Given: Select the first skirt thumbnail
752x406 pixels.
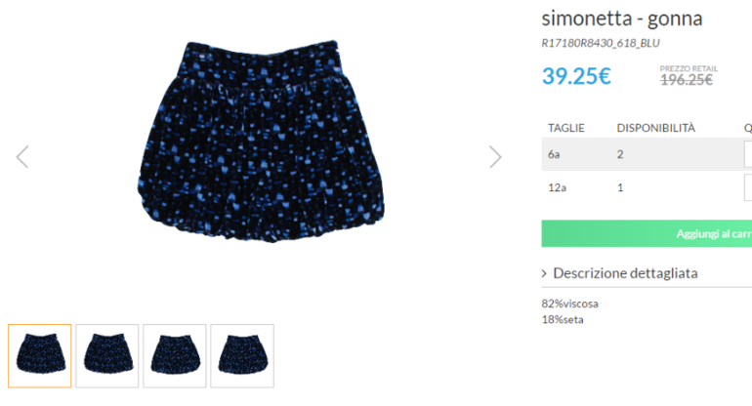Looking at the screenshot, I should [x=40, y=355].
